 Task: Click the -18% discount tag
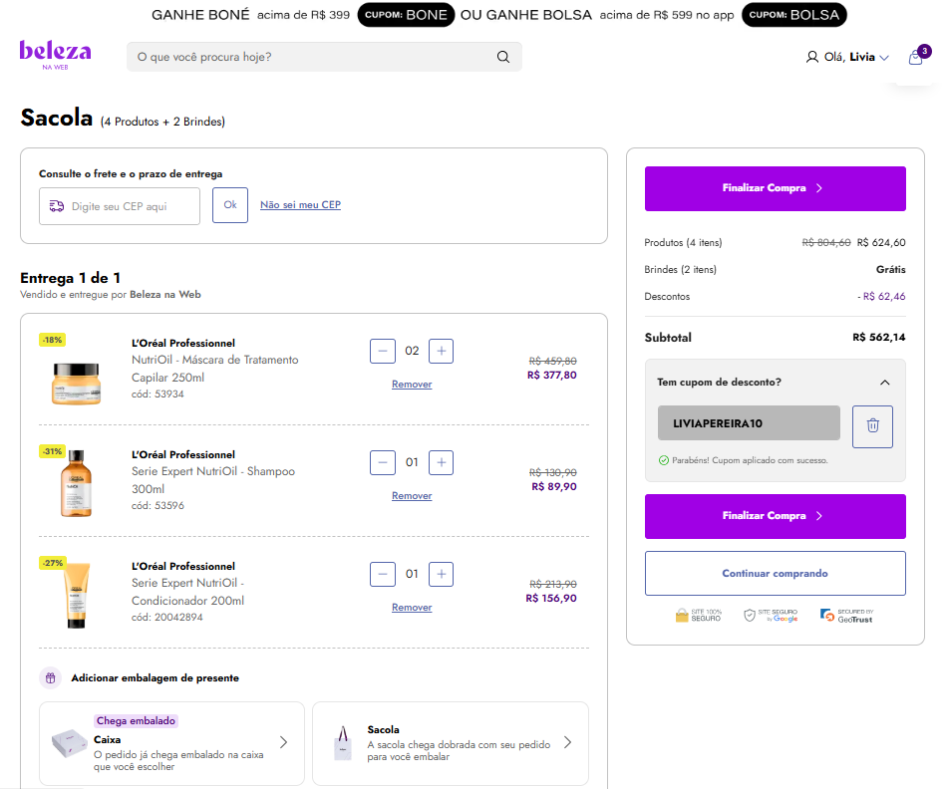point(53,340)
